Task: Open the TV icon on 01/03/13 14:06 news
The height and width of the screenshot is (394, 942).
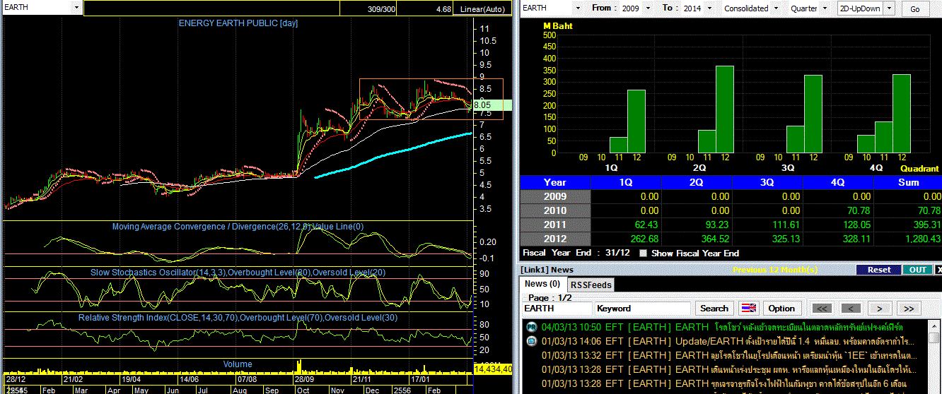Action: pos(531,341)
